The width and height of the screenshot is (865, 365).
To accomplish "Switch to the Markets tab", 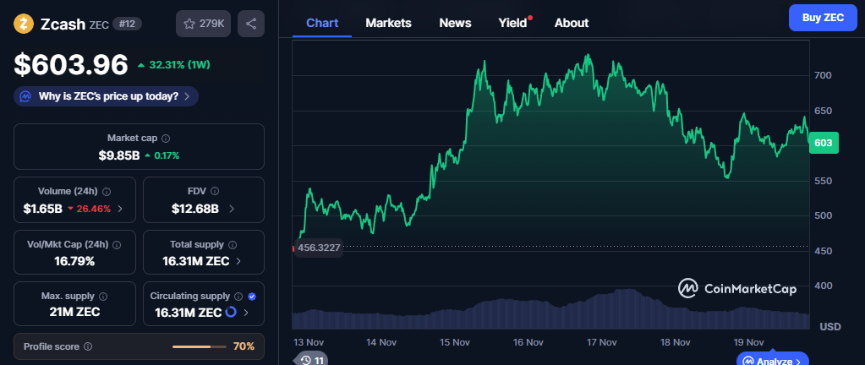I will click(x=388, y=23).
